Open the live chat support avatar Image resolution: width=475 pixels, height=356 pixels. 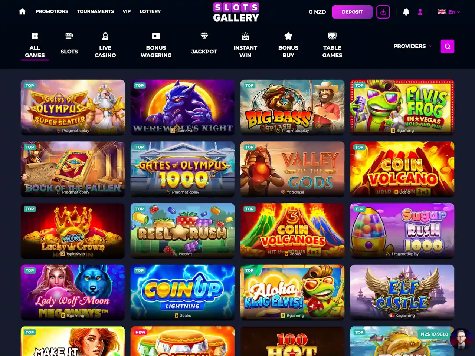point(461,339)
